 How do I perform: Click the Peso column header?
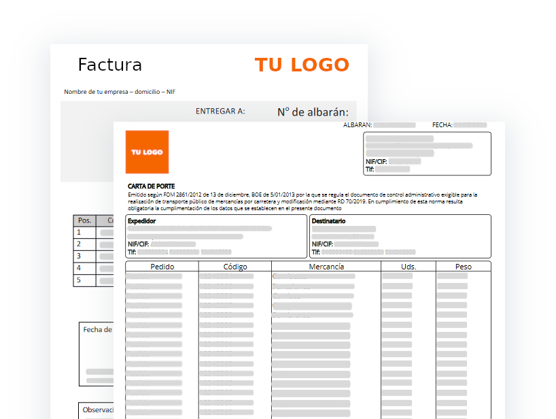464,267
